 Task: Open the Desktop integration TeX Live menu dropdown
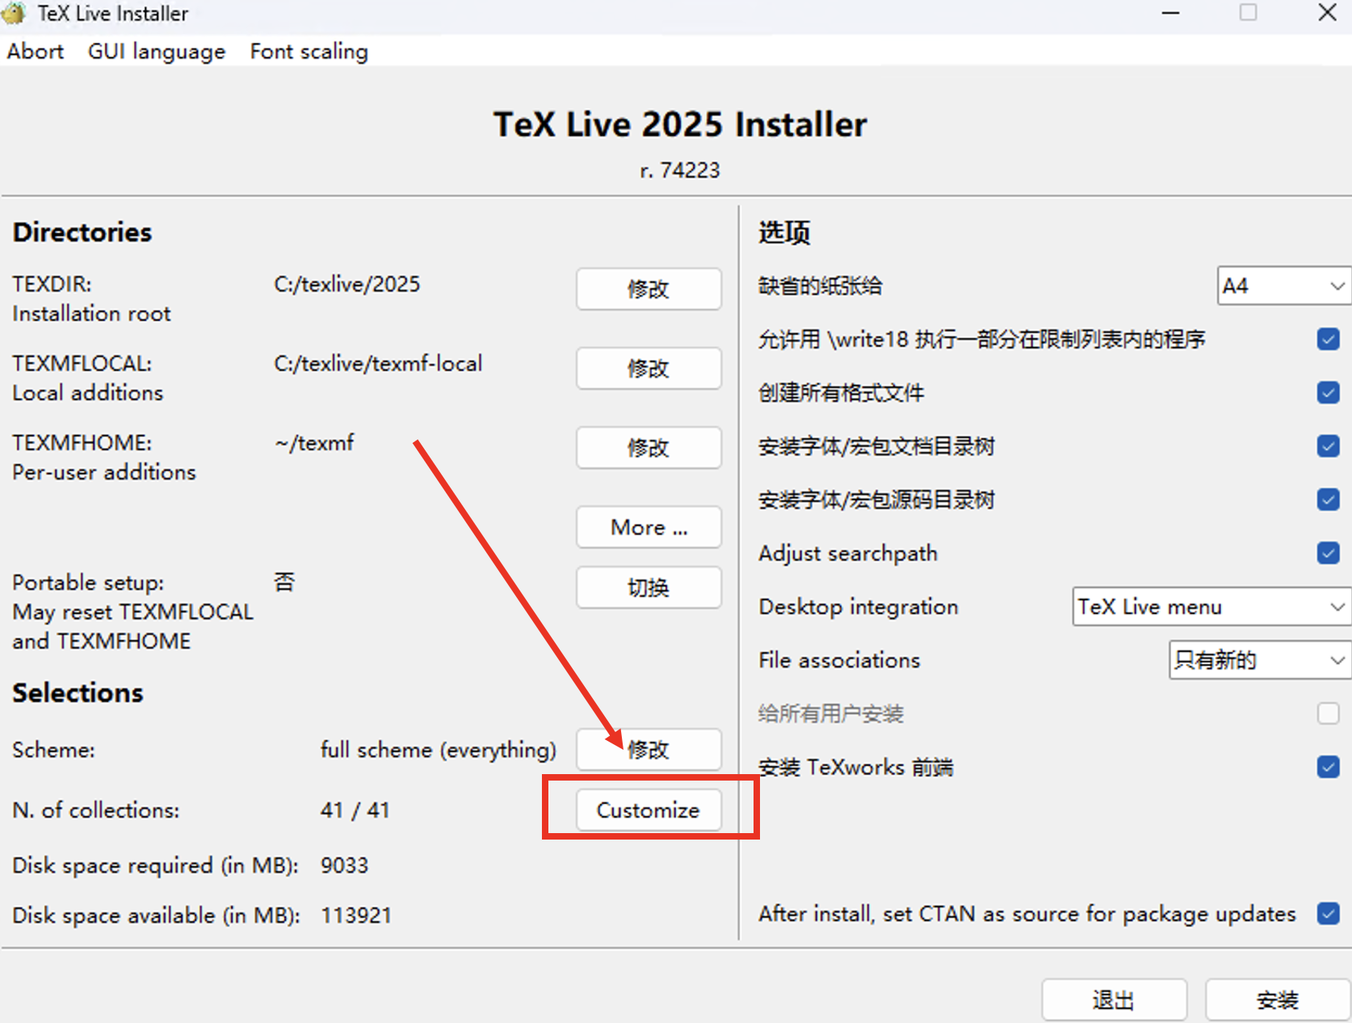tap(1211, 606)
